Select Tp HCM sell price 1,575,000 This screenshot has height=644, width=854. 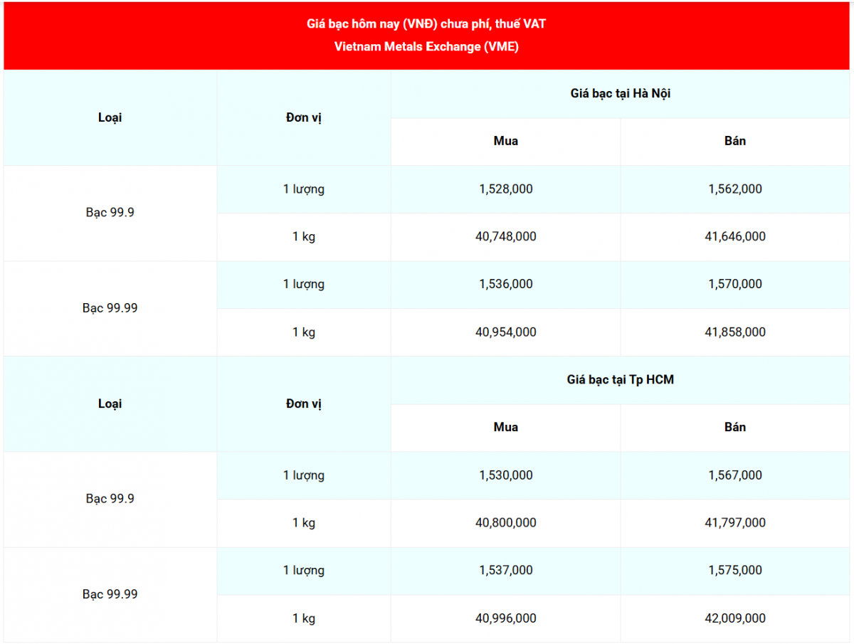(735, 571)
